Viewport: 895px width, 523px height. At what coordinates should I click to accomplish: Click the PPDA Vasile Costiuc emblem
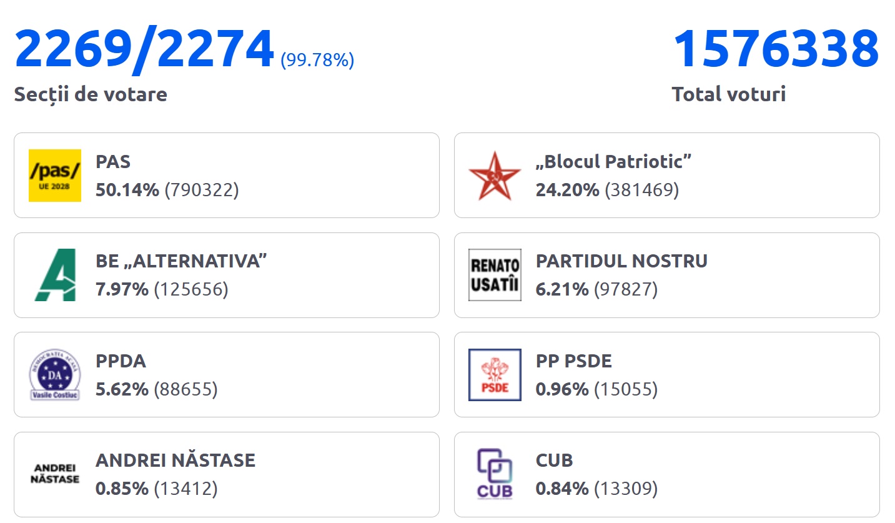55,375
